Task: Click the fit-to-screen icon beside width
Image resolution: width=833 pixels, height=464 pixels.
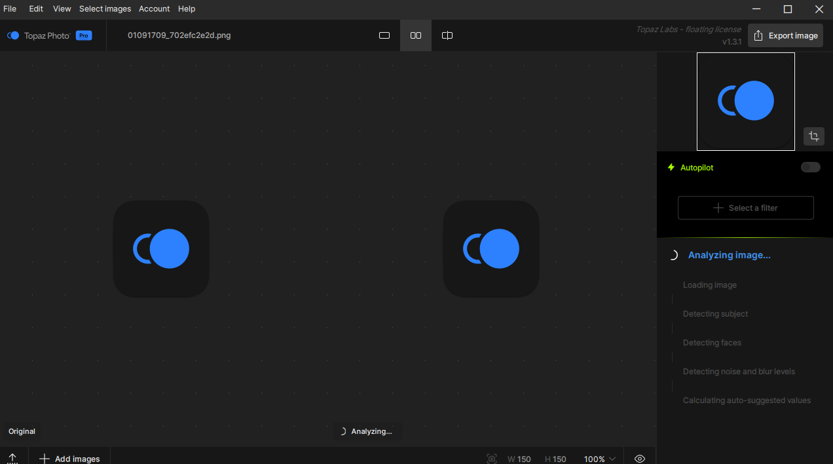Action: coord(492,459)
